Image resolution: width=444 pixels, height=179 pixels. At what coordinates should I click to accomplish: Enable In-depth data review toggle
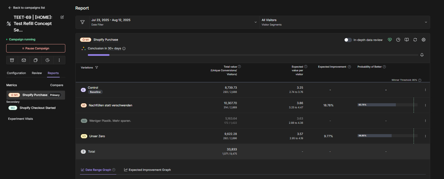[348, 40]
